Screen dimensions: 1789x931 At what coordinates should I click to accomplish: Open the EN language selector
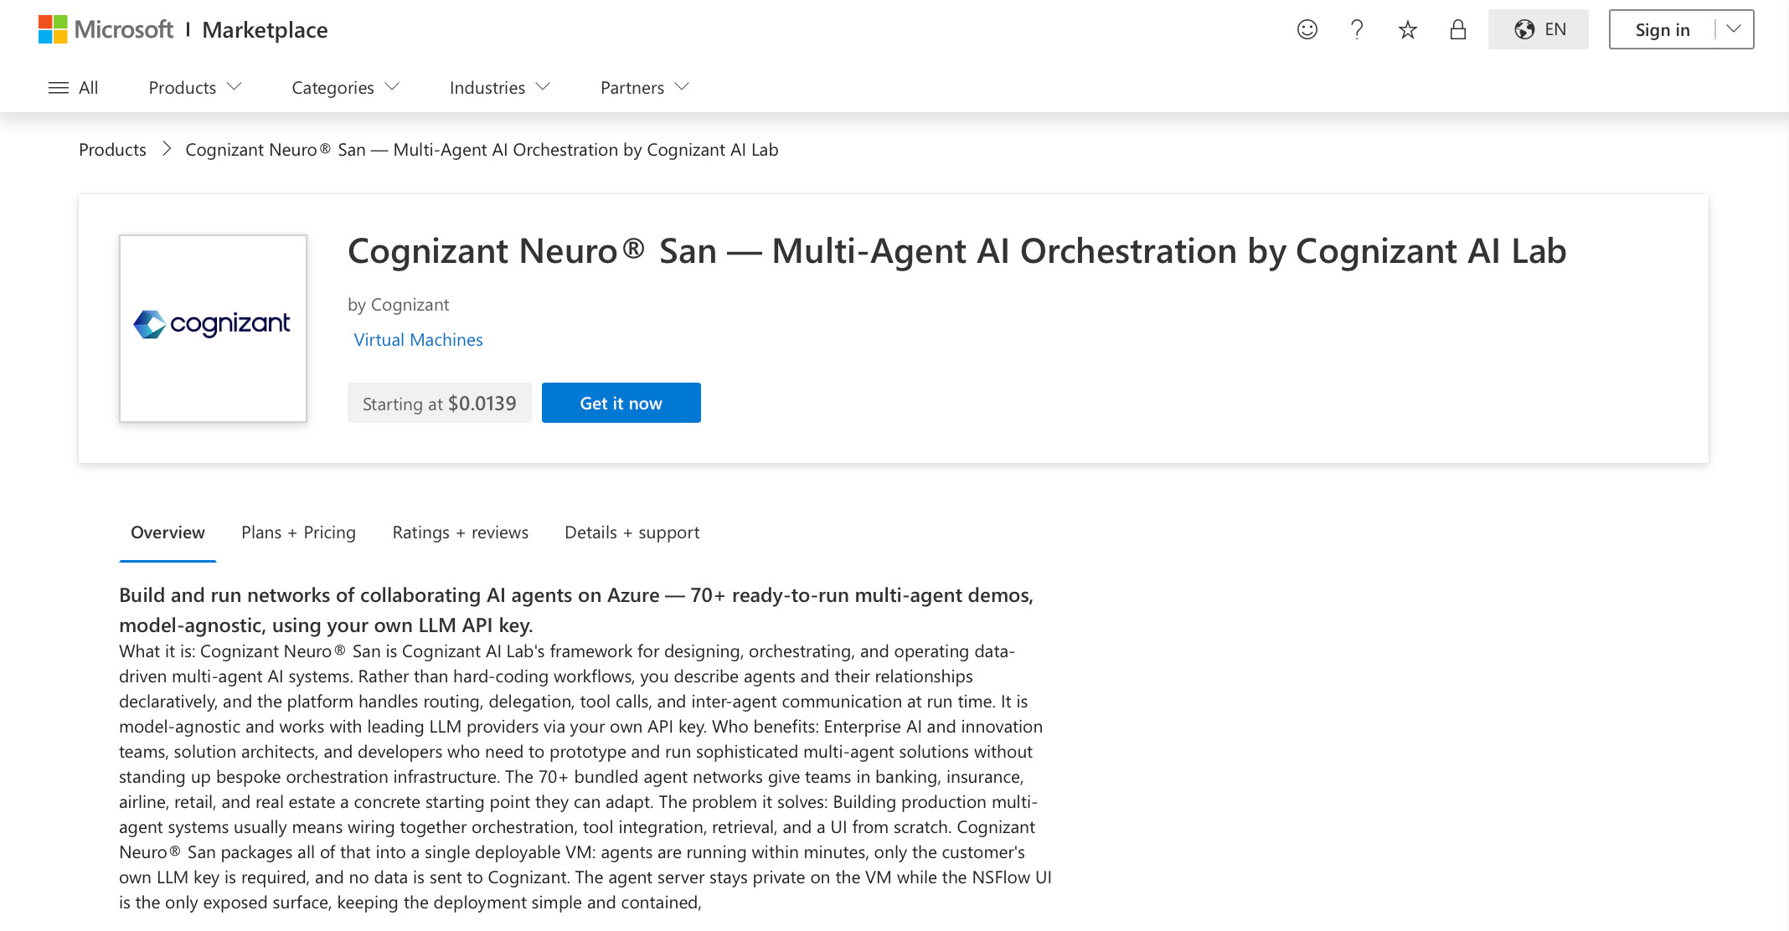[1539, 29]
